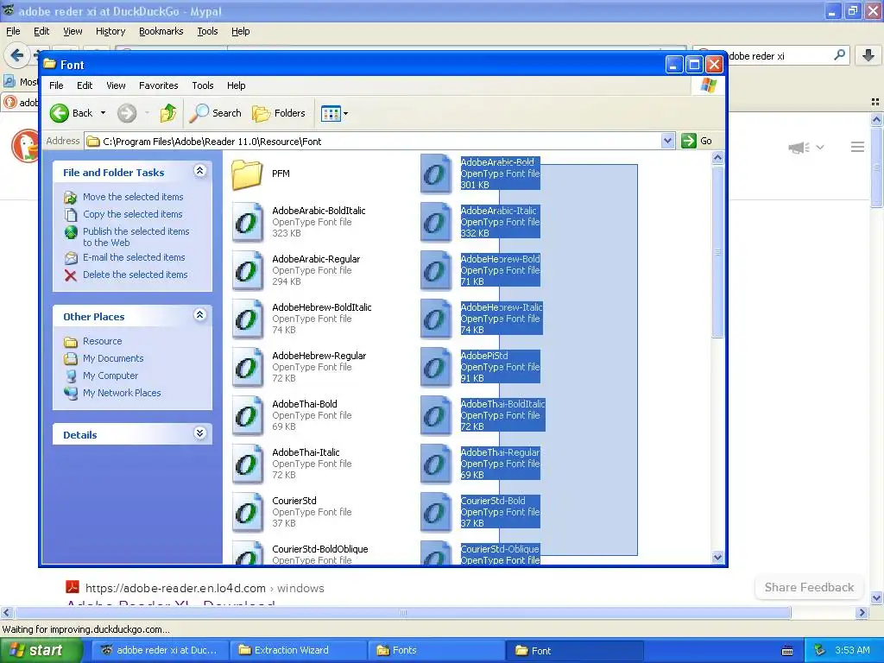The image size is (884, 663).
Task: Open Bookmarks menu in Mypal browser
Action: [x=161, y=32]
